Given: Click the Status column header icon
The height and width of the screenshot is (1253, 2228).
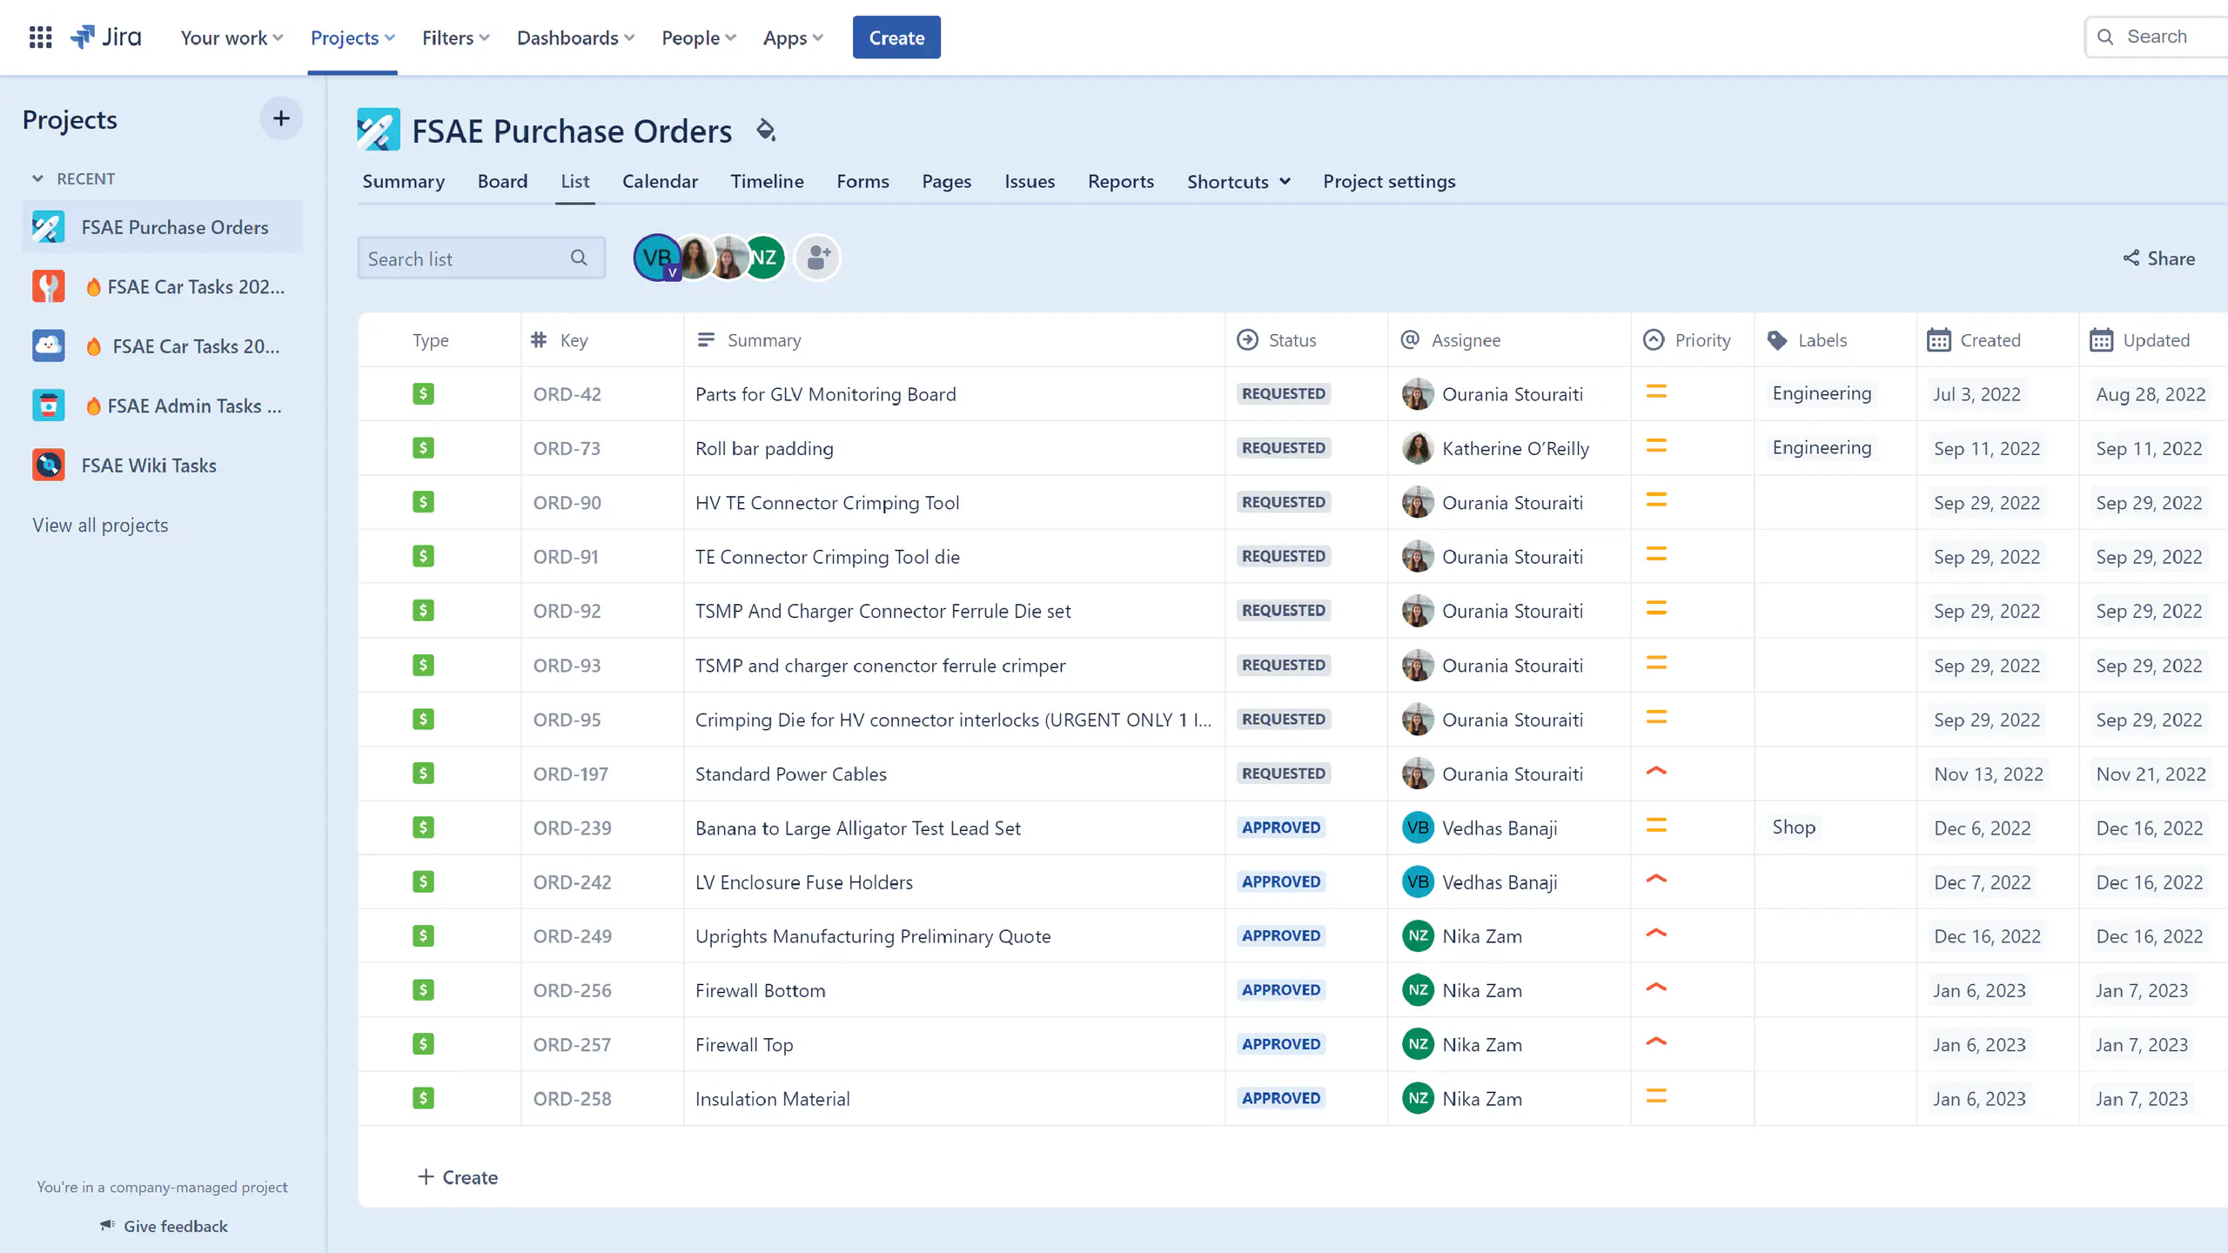Looking at the screenshot, I should (x=1247, y=340).
